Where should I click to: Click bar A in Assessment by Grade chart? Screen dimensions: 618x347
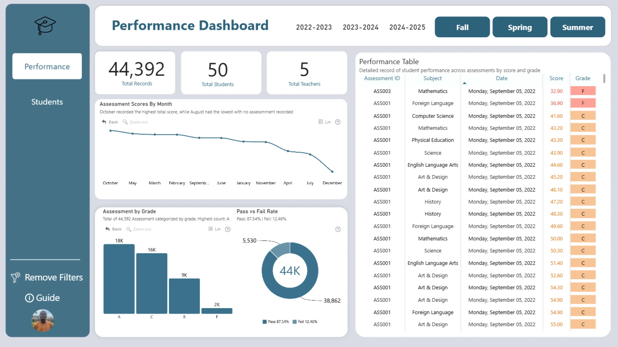point(119,279)
